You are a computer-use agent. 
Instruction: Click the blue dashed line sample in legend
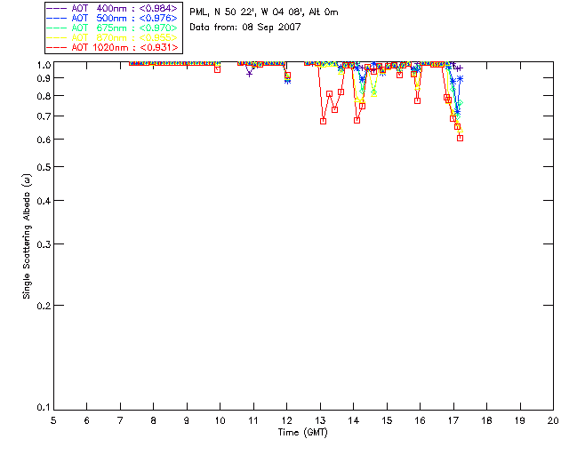pyautogui.click(x=57, y=18)
